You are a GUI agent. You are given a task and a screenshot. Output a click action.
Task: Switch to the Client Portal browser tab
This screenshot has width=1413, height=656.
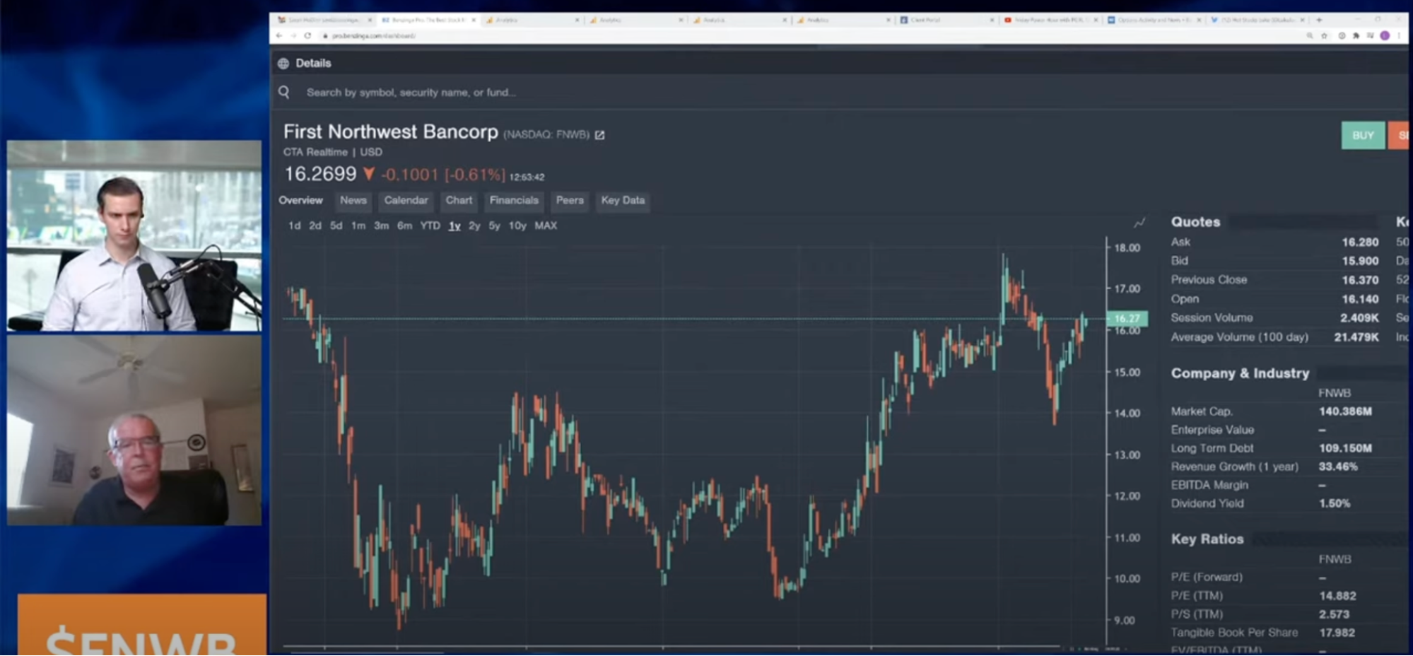tap(946, 20)
